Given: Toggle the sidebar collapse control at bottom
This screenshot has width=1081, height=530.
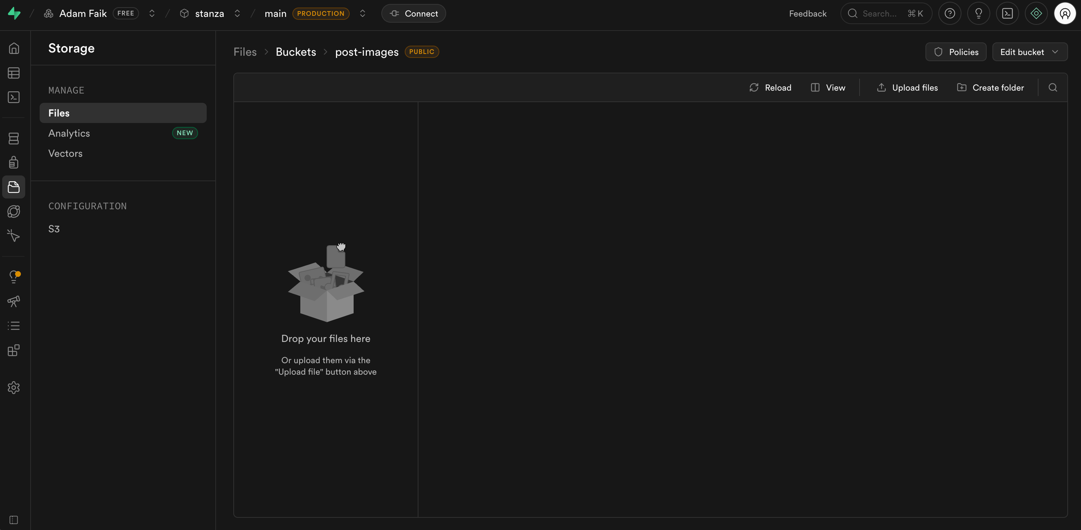Looking at the screenshot, I should (x=13, y=520).
